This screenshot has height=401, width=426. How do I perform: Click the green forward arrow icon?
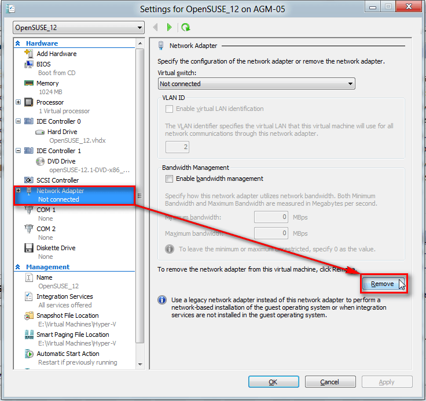click(x=169, y=27)
